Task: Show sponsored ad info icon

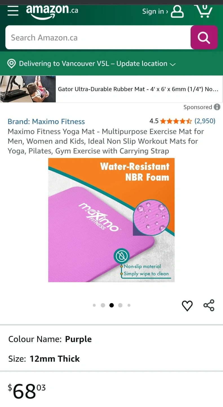Action: pos(217,107)
